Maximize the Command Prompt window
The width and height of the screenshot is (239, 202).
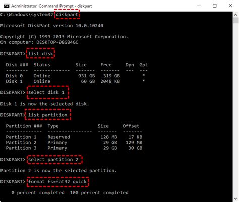point(215,6)
